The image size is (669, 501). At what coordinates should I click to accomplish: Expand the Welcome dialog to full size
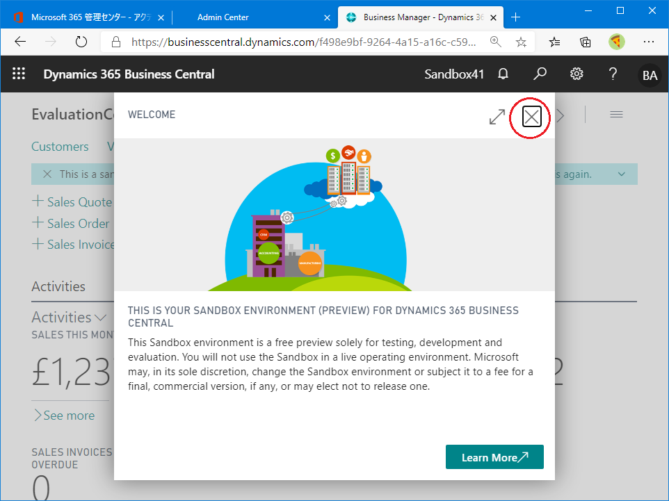click(497, 117)
